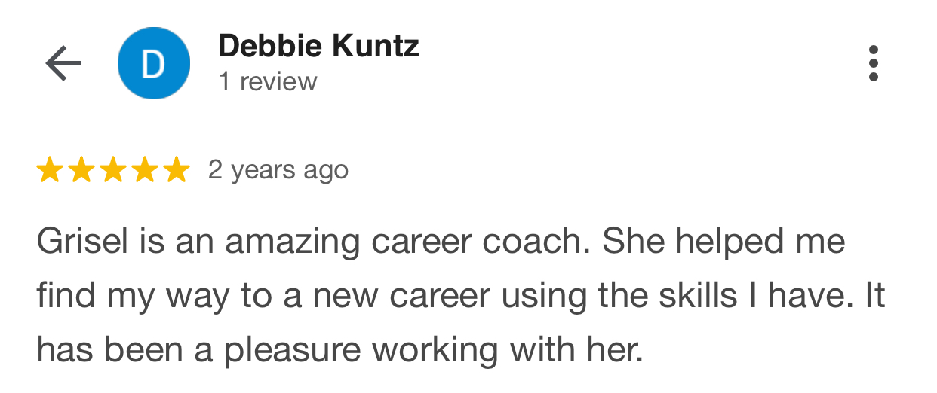Select the first yellow rating star
This screenshot has width=937, height=393.
[50, 170]
